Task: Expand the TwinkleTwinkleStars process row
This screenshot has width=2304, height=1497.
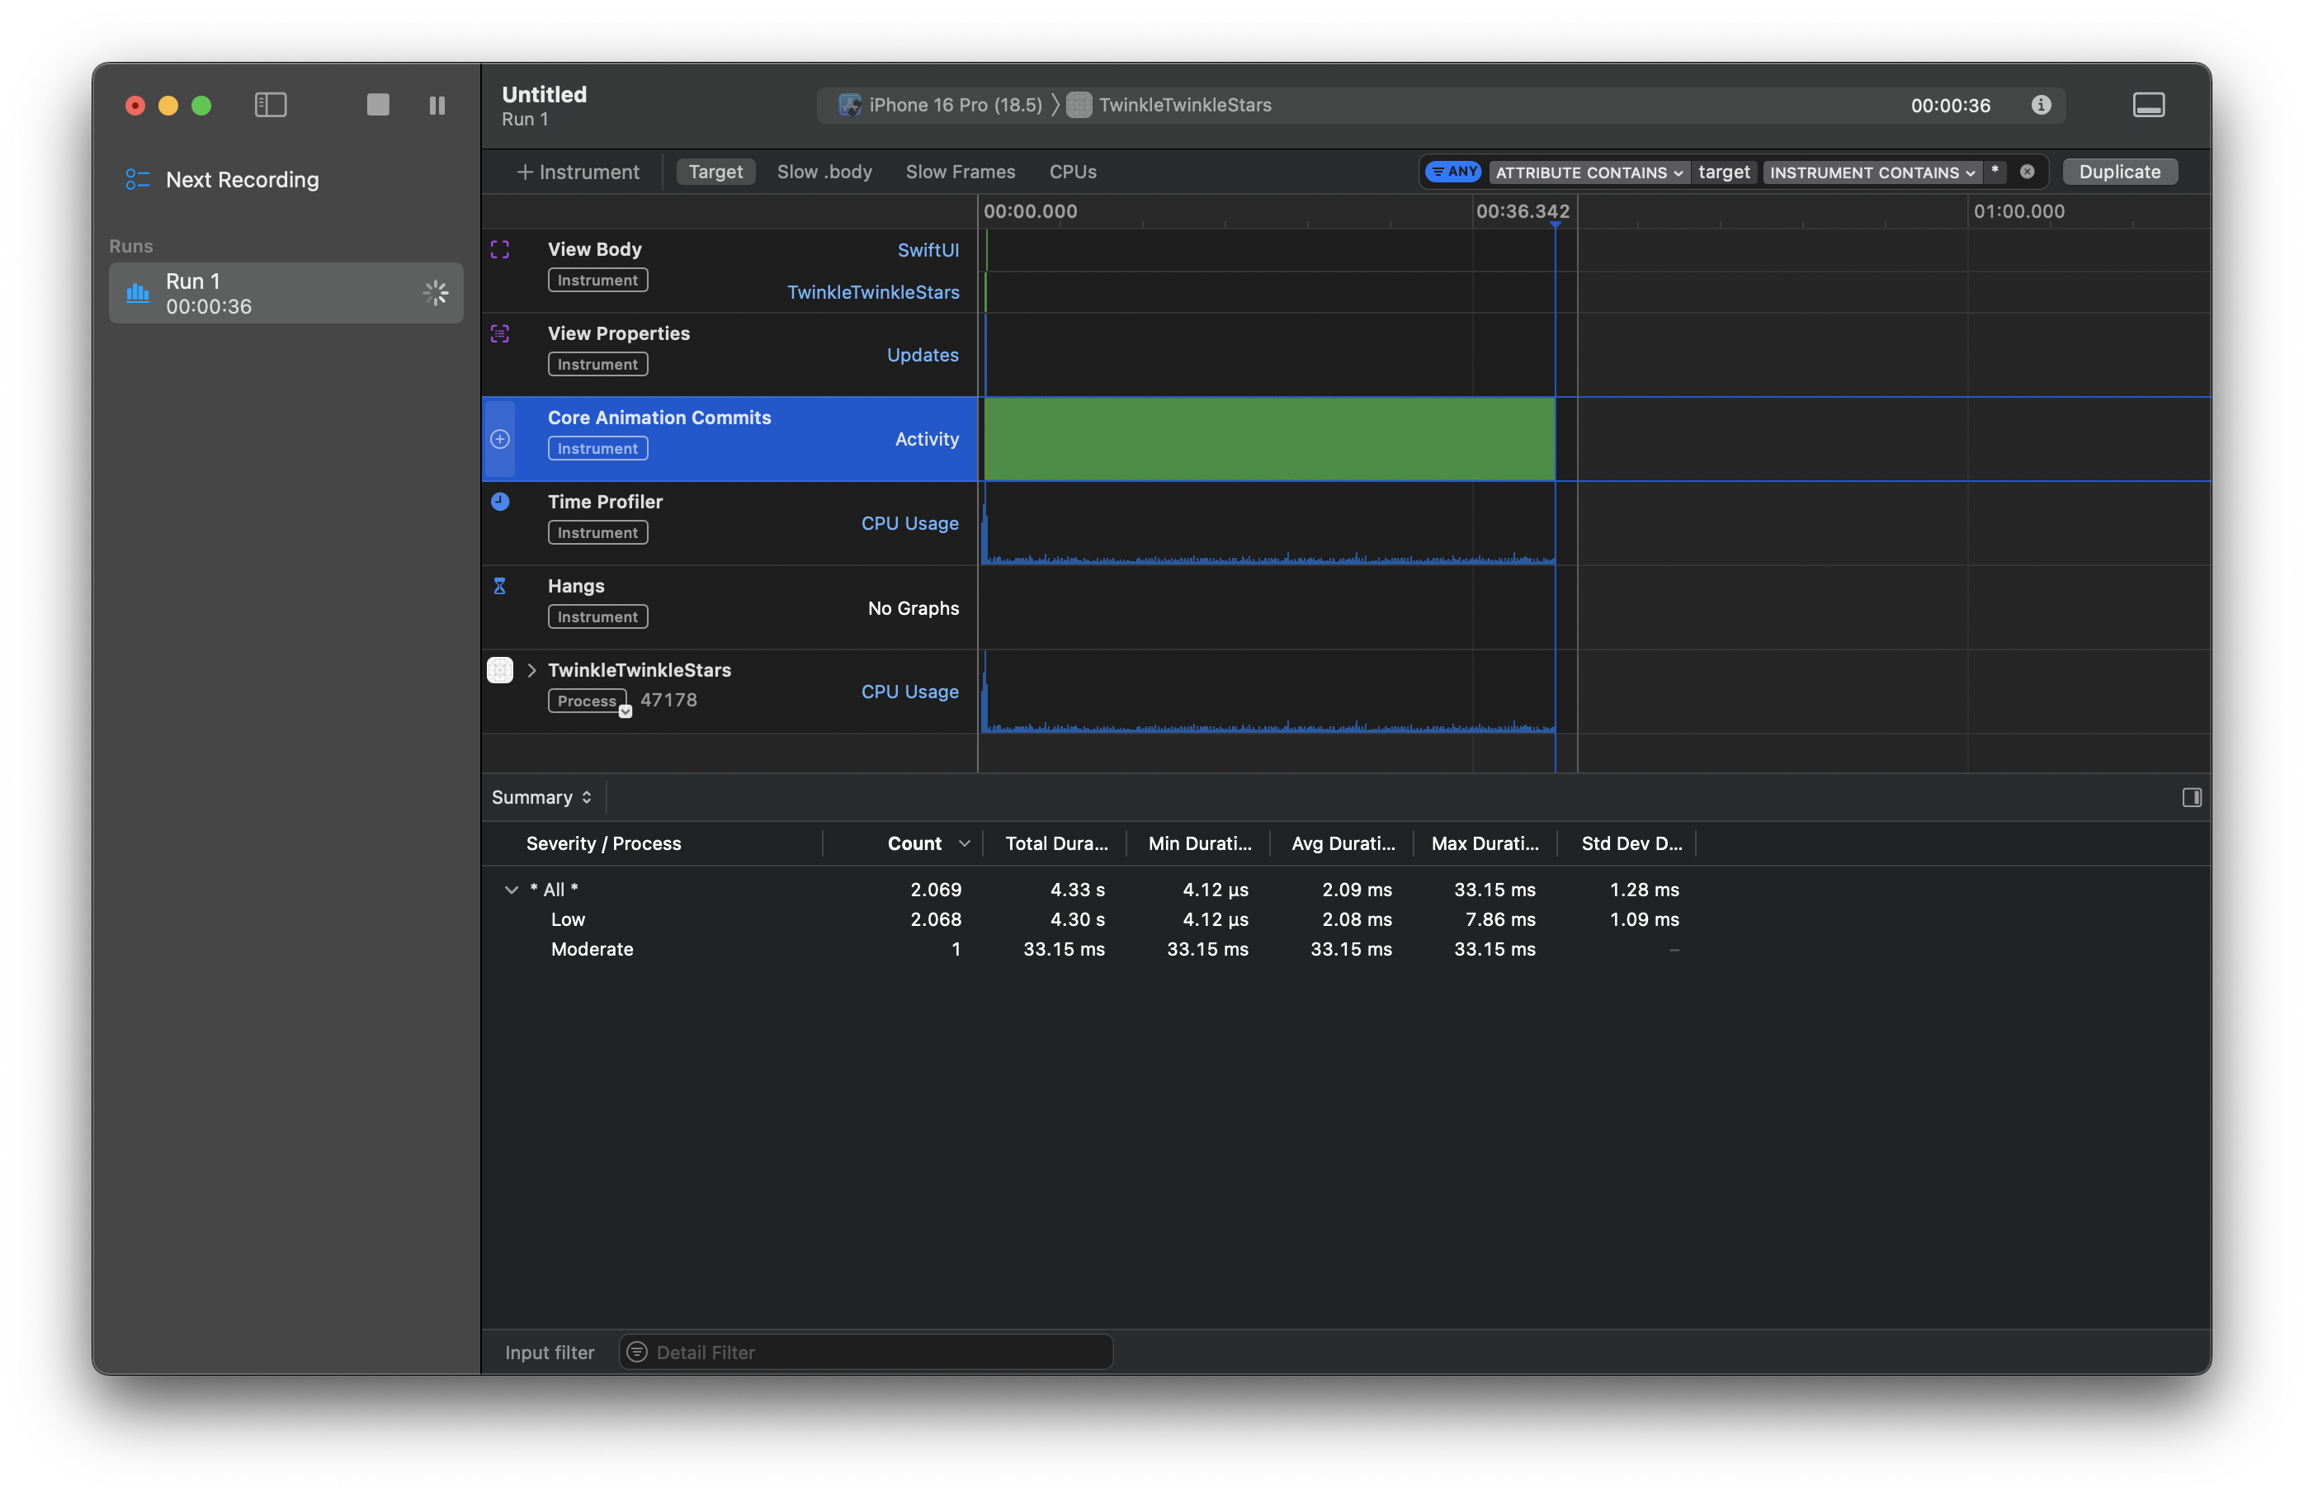Action: pos(531,669)
